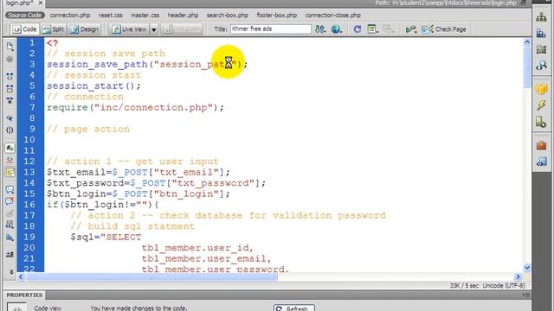This screenshot has height=311, width=554.
Task: Open Properties panel options menu icon
Action: point(526,295)
